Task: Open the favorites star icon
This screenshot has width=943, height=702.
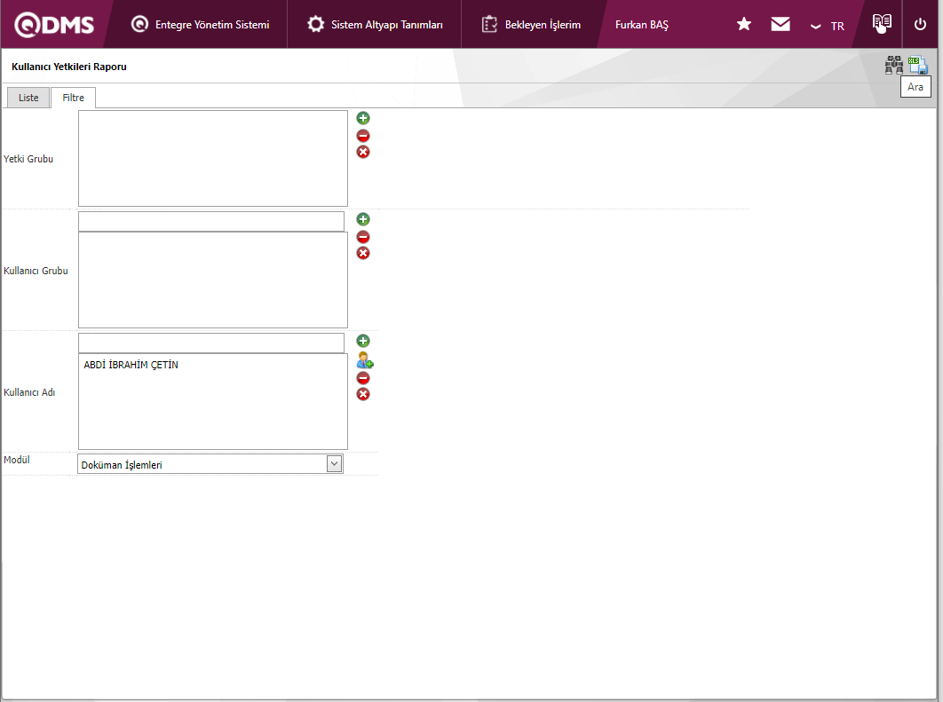Action: point(744,25)
